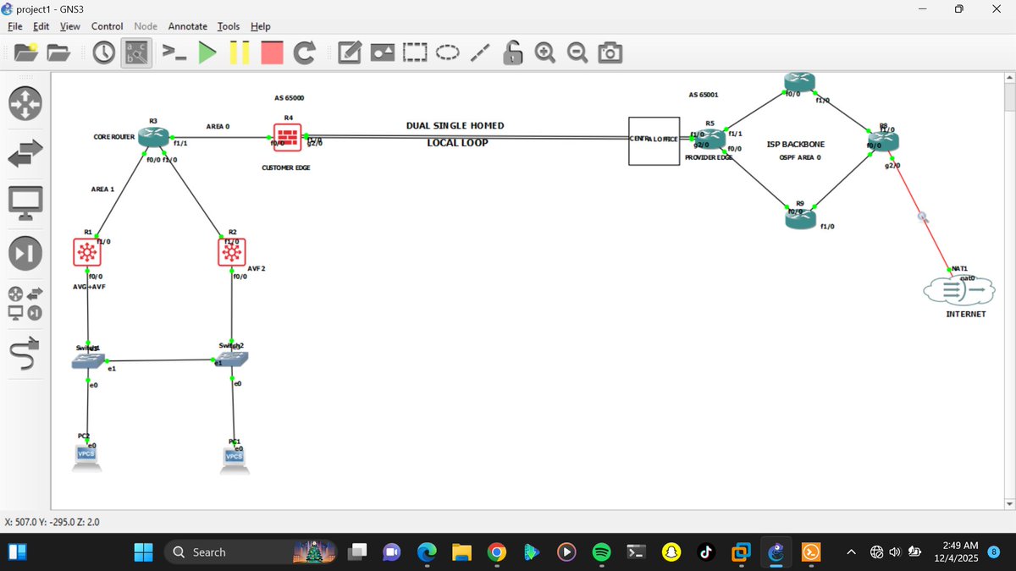Select the Central Office rectangle
Image resolution: width=1016 pixels, height=571 pixels.
654,141
